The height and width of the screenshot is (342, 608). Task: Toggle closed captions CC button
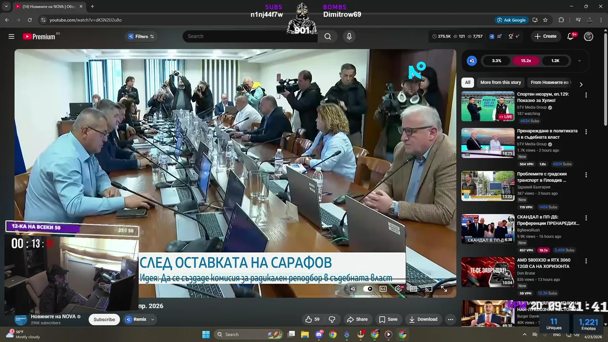(x=383, y=289)
